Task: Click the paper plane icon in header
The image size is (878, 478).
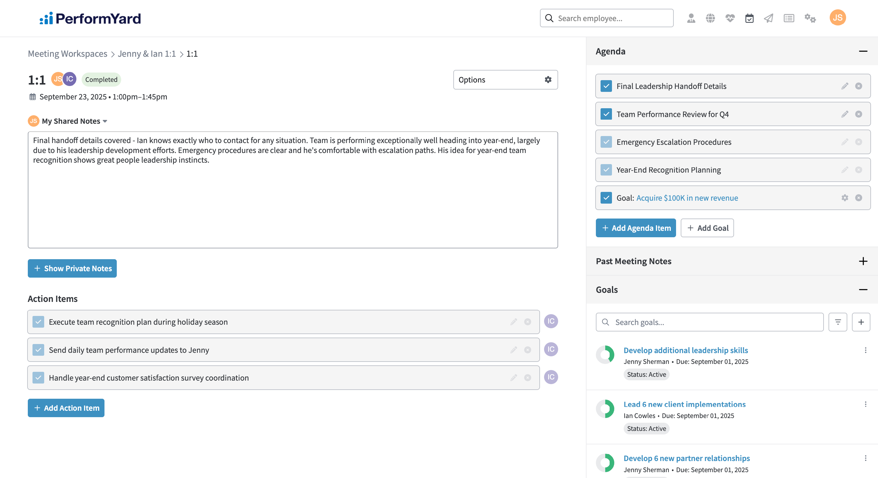Action: click(769, 18)
